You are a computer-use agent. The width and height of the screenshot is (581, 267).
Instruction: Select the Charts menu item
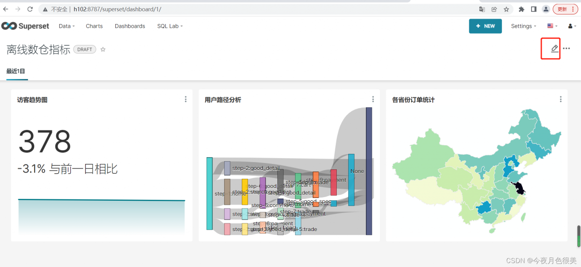click(x=94, y=26)
